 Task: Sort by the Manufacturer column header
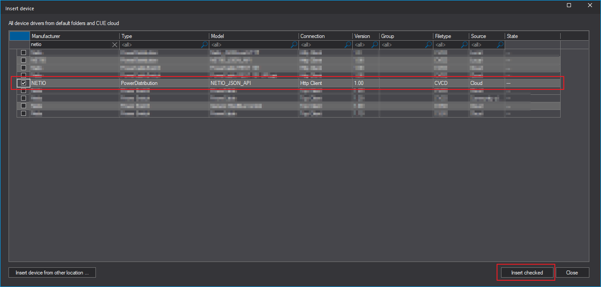(x=74, y=36)
